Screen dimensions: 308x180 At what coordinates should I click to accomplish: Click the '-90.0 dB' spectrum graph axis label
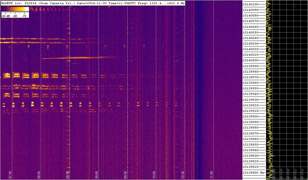point(275,174)
